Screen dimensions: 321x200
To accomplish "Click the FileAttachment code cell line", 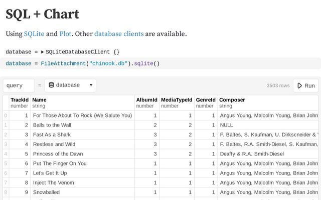I will pos(83,63).
